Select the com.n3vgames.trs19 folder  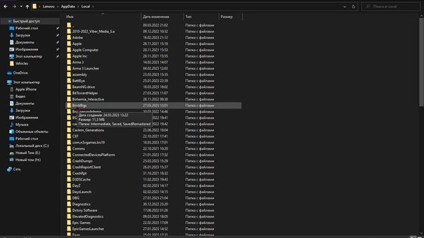click(88, 143)
